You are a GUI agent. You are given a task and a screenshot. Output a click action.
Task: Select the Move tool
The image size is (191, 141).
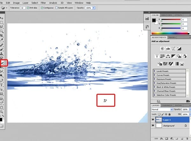[2, 18]
